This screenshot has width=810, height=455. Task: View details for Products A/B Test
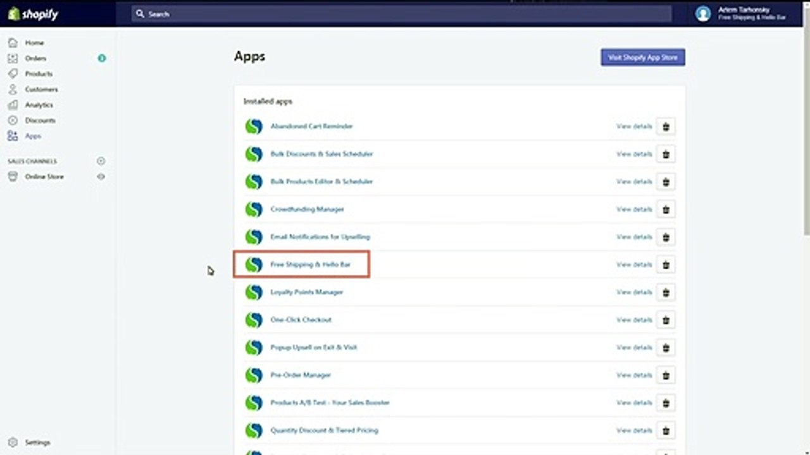point(634,403)
